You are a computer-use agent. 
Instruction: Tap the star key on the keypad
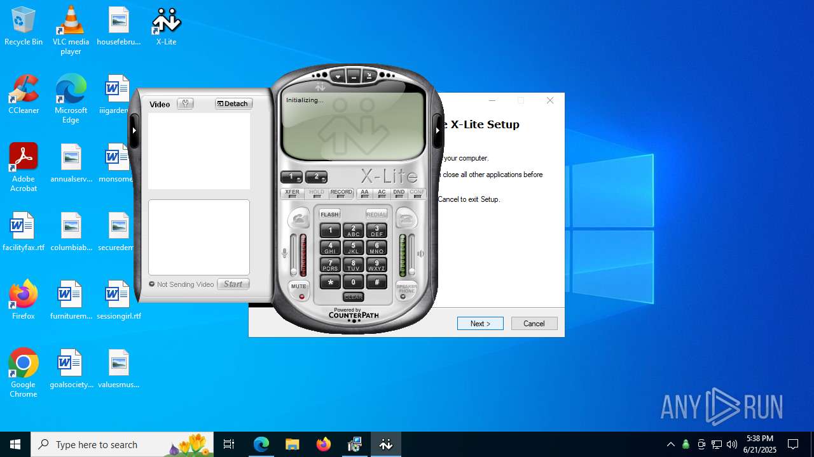pyautogui.click(x=330, y=282)
